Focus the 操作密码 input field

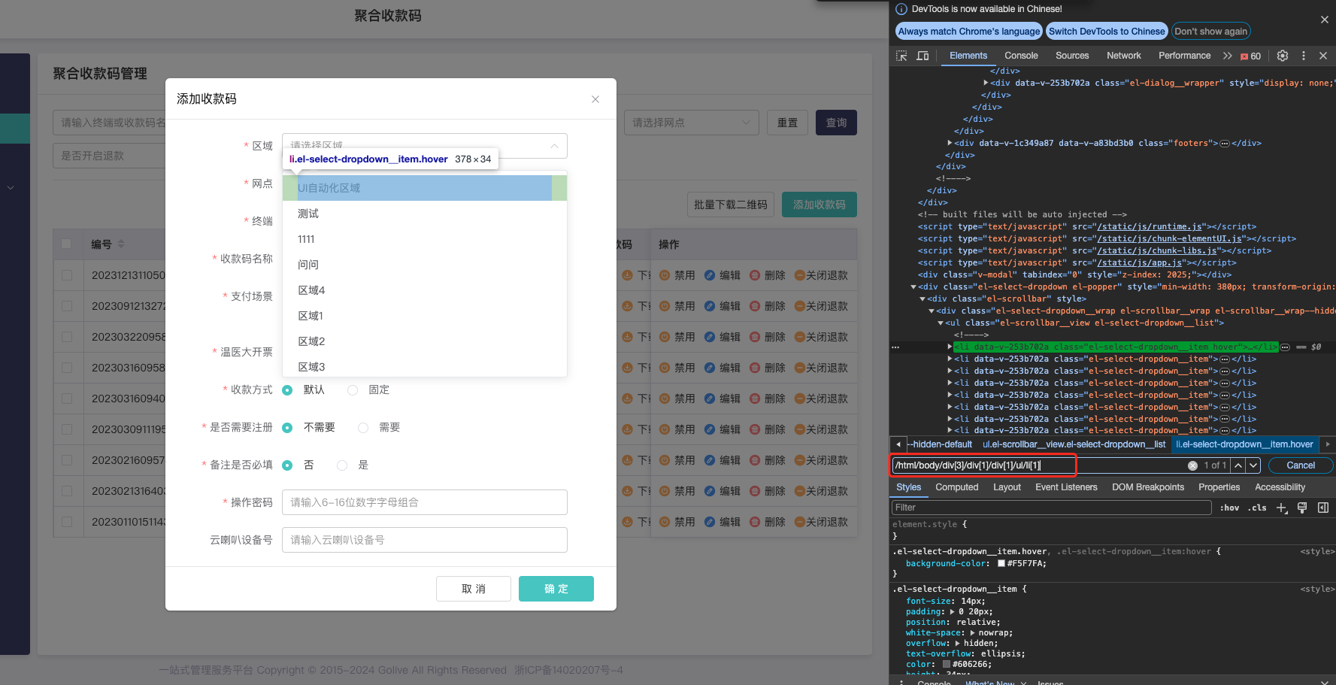pyautogui.click(x=424, y=502)
